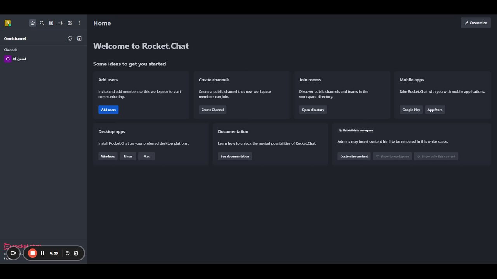
Task: Click Show only this content button
Action: coord(436,156)
